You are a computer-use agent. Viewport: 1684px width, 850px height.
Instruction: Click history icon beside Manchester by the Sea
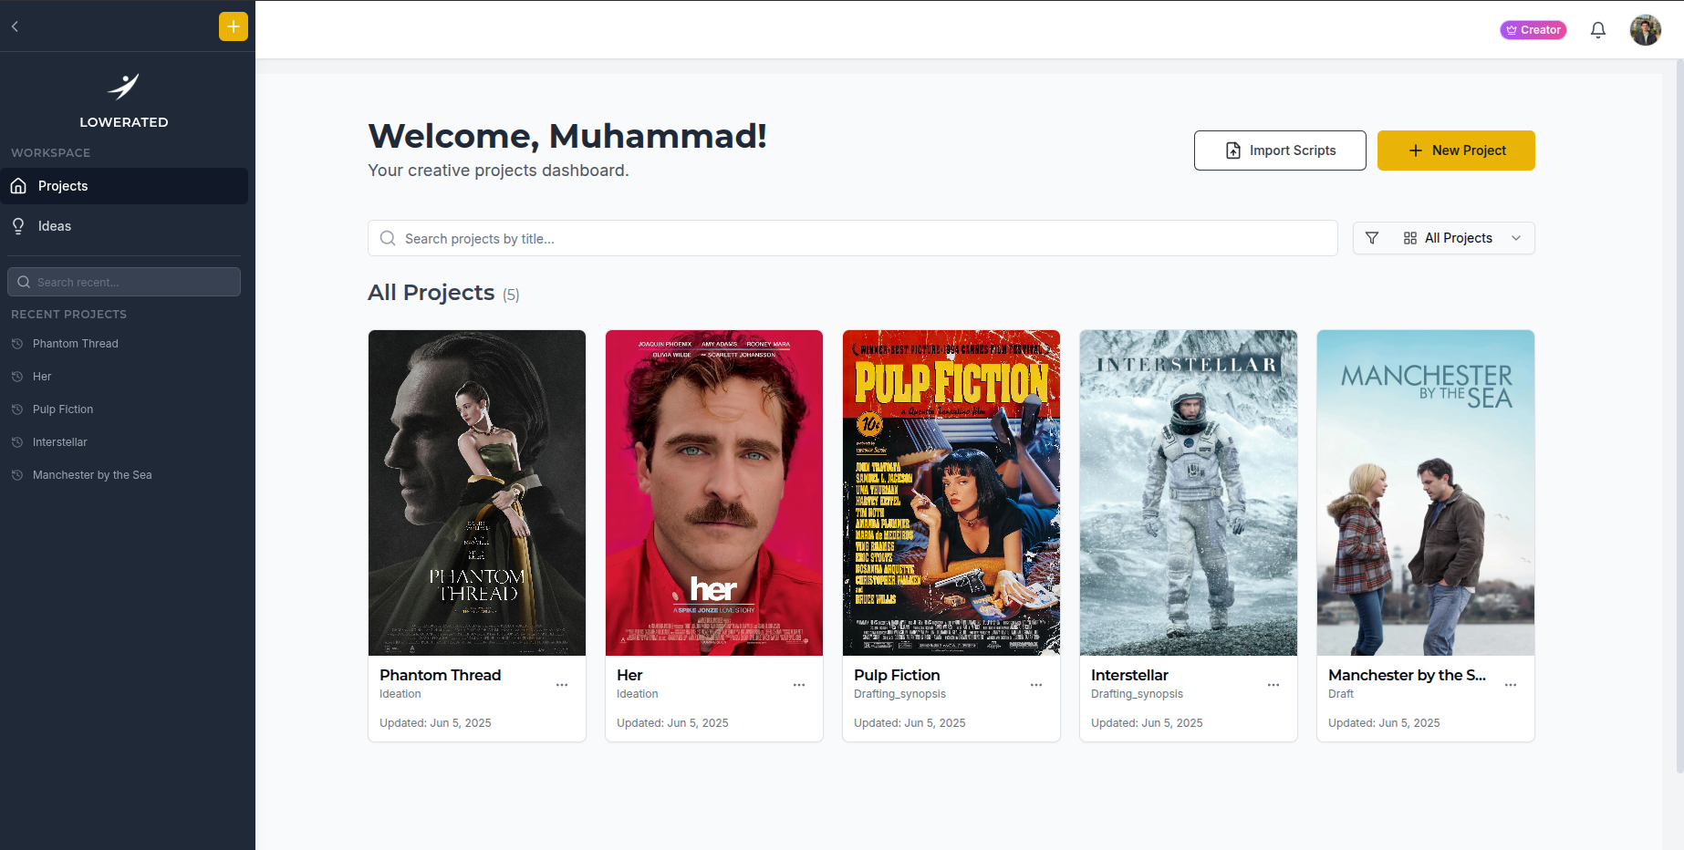(x=17, y=475)
